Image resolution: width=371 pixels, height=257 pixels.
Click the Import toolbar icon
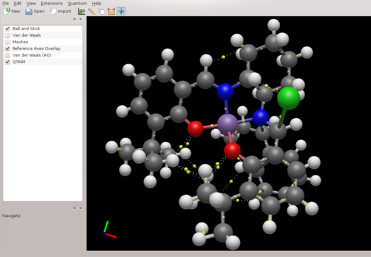[x=53, y=11]
